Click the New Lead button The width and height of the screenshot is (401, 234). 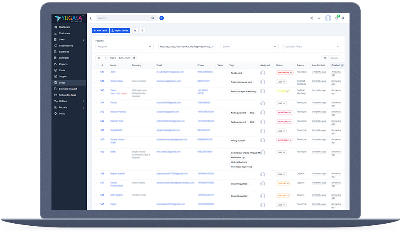pyautogui.click(x=100, y=31)
